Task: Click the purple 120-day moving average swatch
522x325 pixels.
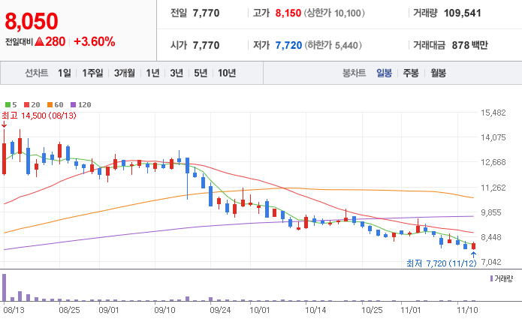Action: pos(74,105)
